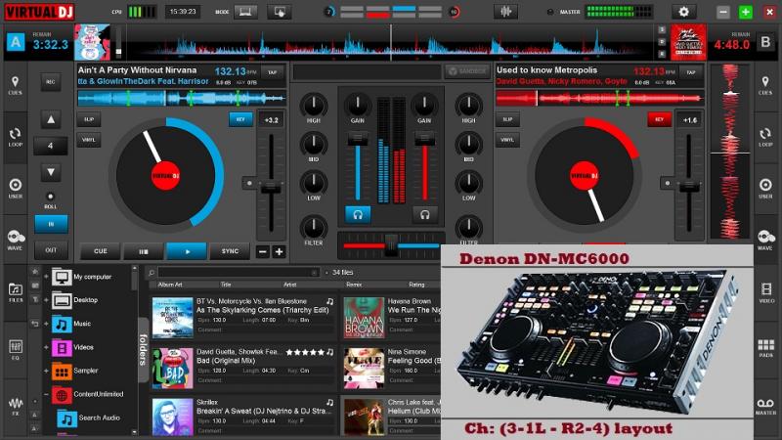This screenshot has width=782, height=440.
Task: Toggle the blue KEY lock on deck A
Action: click(240, 119)
